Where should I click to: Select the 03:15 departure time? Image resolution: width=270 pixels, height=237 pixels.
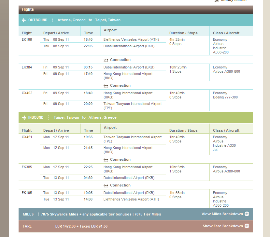[88, 67]
